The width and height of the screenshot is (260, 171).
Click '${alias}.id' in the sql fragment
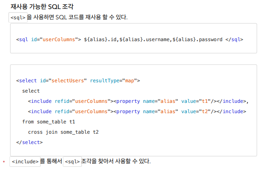click(x=100, y=39)
